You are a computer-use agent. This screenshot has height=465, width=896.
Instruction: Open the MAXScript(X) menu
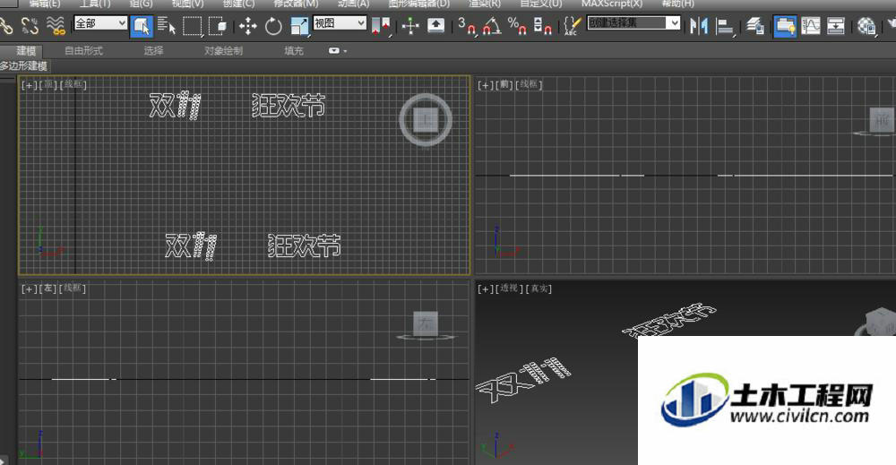pyautogui.click(x=611, y=4)
